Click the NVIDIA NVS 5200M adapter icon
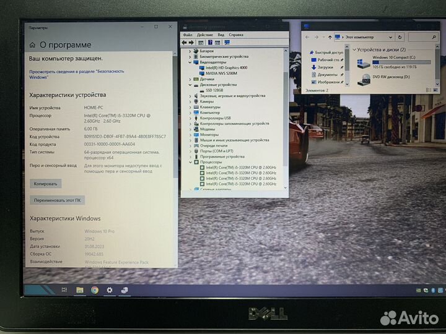Image resolution: width=446 pixels, height=334 pixels. pyautogui.click(x=202, y=73)
